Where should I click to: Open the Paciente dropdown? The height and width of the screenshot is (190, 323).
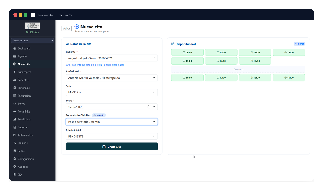112,58
